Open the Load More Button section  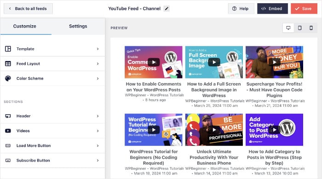coord(52,145)
